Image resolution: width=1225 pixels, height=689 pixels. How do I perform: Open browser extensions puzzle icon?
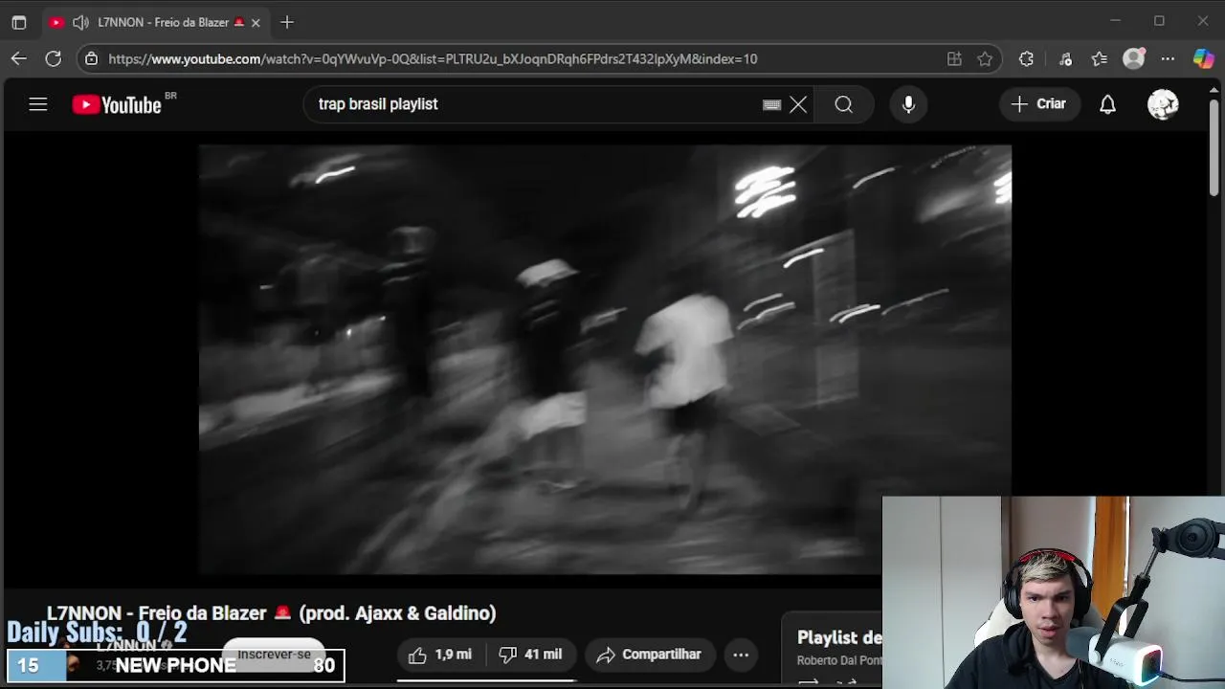[1026, 58]
